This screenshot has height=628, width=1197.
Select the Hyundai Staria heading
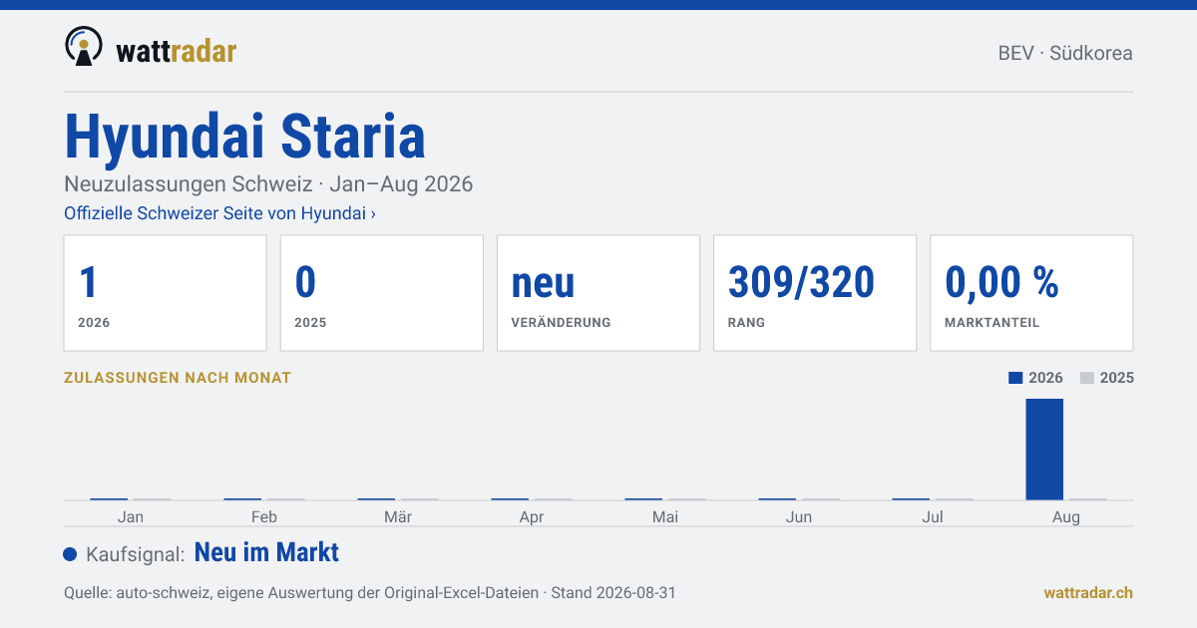pos(244,137)
